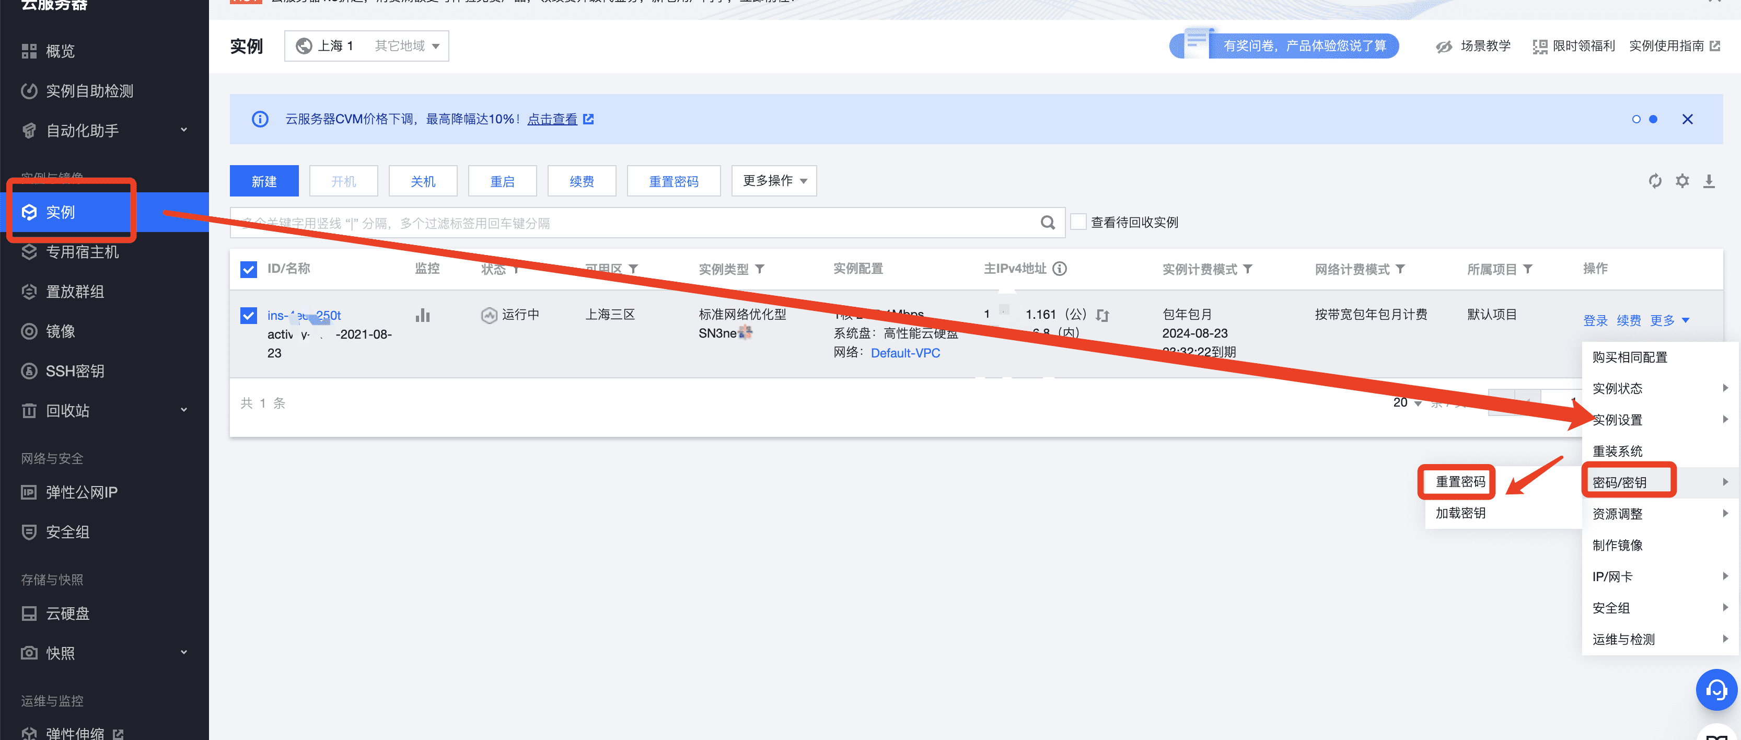The image size is (1741, 740).
Task: Uncheck the ins instance row checkbox
Action: click(249, 315)
